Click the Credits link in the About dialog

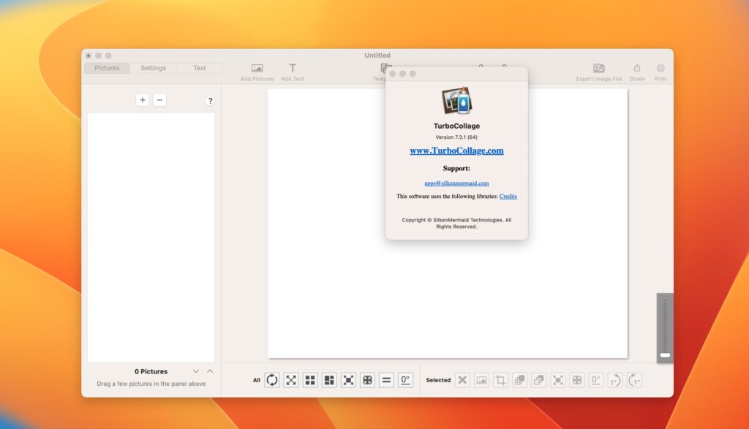(x=508, y=196)
